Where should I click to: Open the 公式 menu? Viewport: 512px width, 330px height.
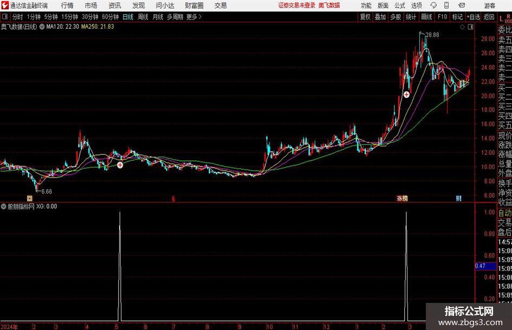[x=399, y=5]
